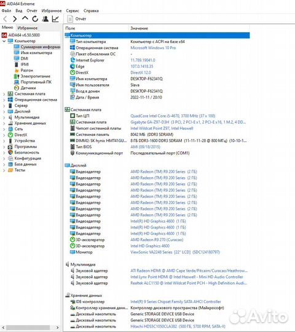Open the user icon in the toolbar
The width and height of the screenshot is (295, 332).
tap(45, 19)
